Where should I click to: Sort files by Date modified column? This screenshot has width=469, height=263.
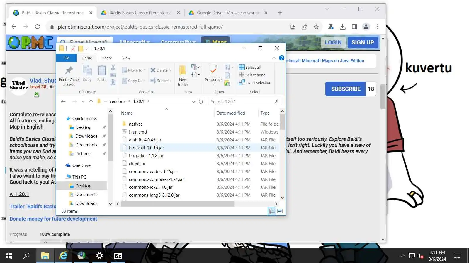point(231,113)
